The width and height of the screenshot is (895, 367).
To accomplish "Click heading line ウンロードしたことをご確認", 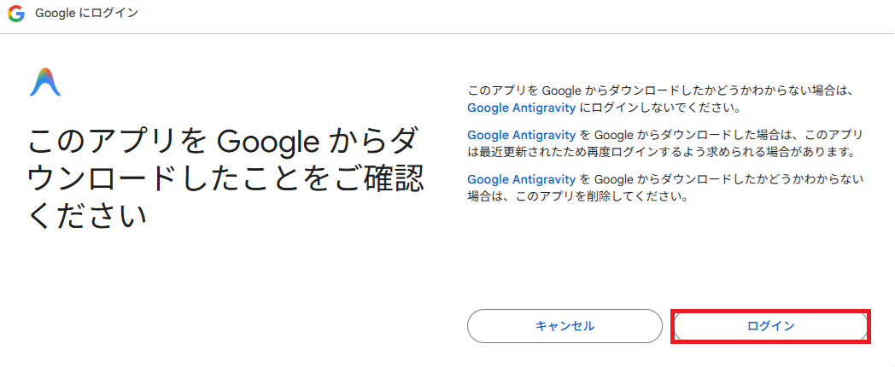I will tap(225, 181).
